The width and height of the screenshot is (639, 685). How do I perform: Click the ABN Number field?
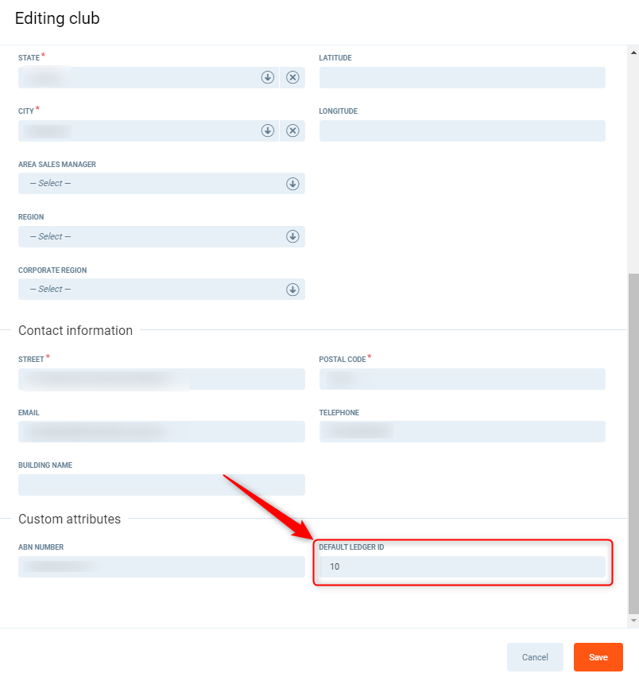[x=161, y=566]
